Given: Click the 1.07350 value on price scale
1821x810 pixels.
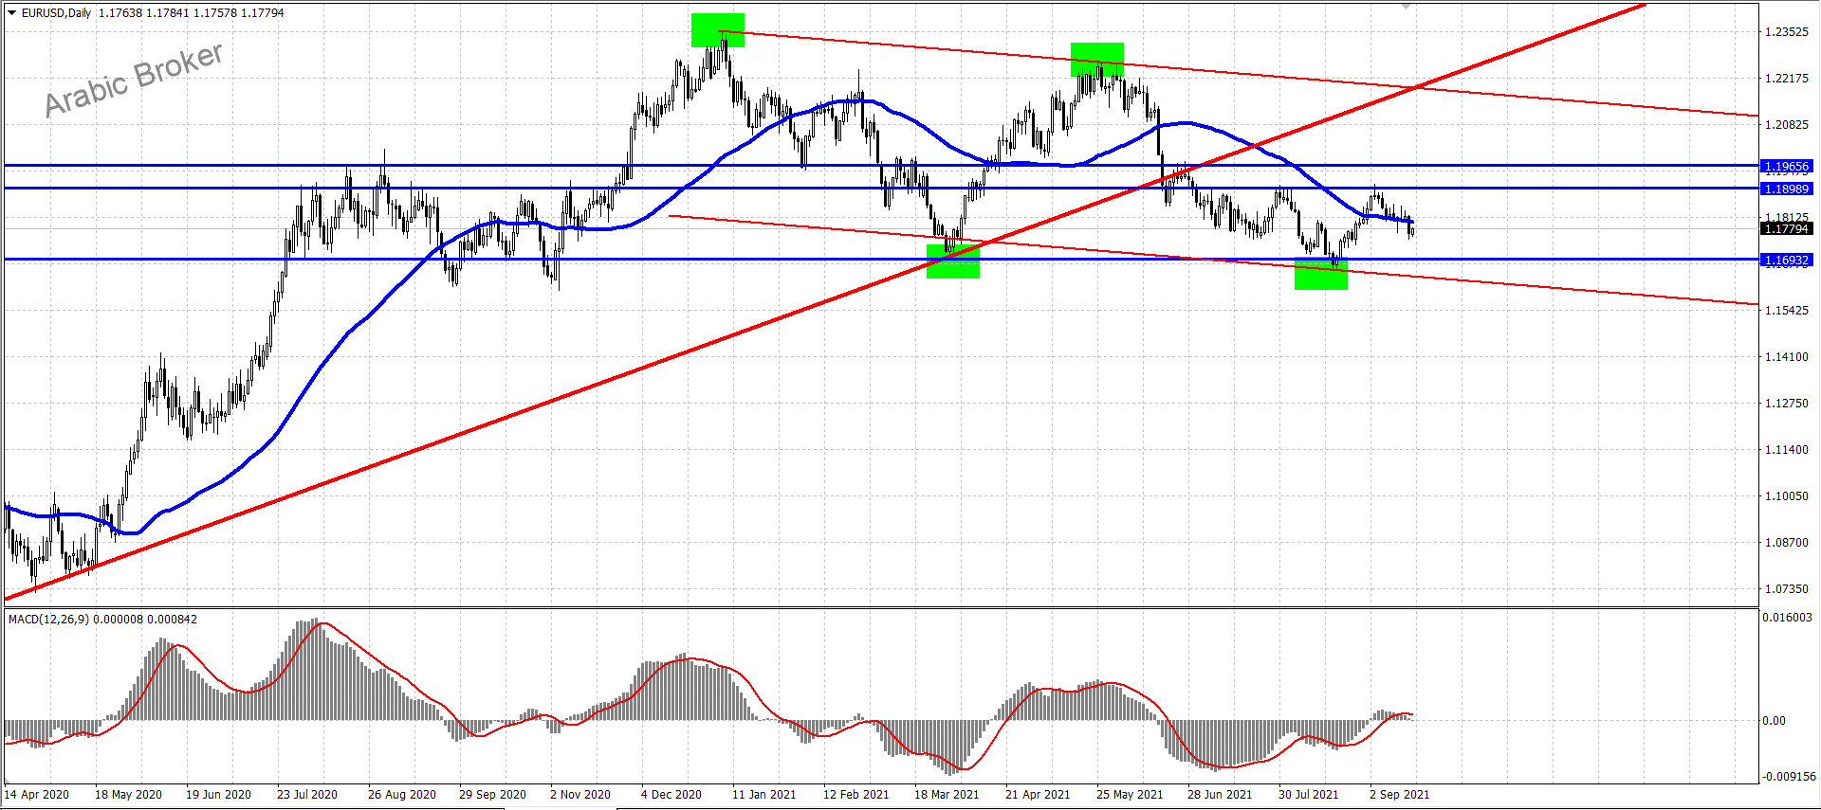Looking at the screenshot, I should (x=1786, y=589).
